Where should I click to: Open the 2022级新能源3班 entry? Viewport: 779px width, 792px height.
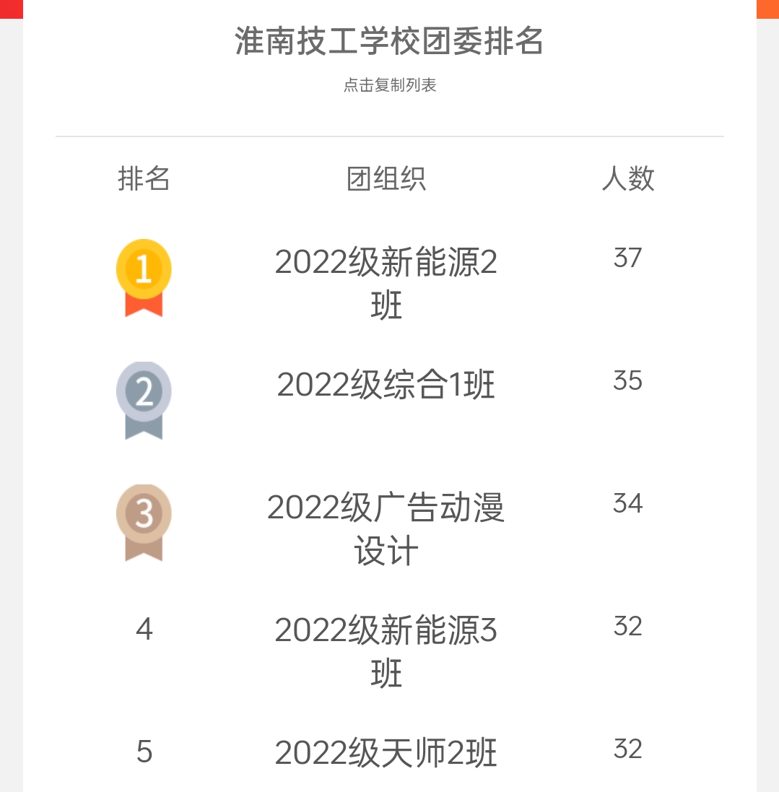pos(386,651)
